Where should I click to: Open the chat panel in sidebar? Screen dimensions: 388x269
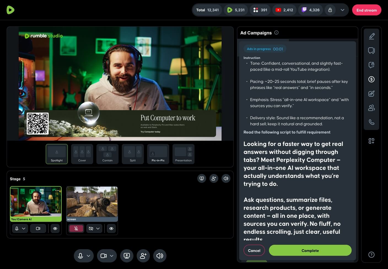click(x=371, y=50)
